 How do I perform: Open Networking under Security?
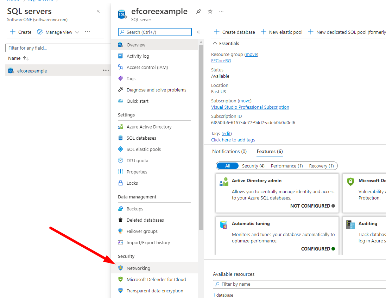click(138, 268)
